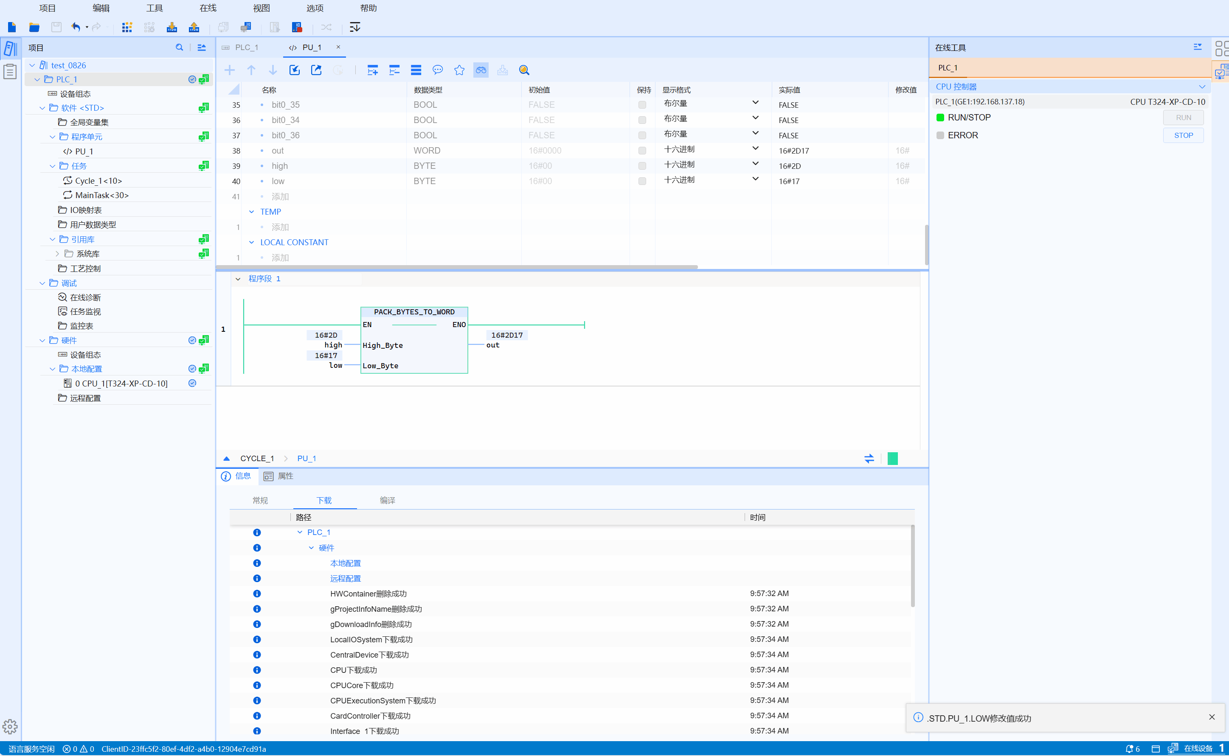Screen dimensions: 1229x756
Task: Open display format dropdown for variable high
Action: point(755,164)
